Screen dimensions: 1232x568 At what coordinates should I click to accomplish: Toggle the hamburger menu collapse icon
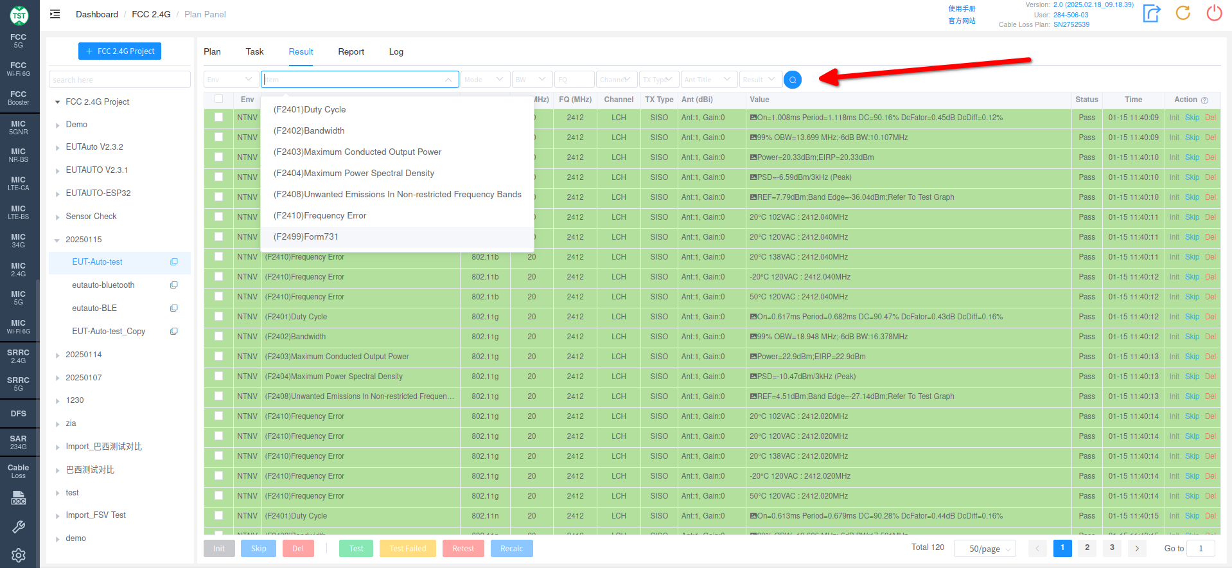pos(55,14)
